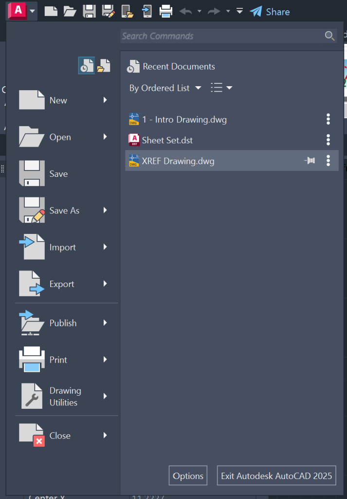Click the Publish command in the application menu
This screenshot has height=499, width=347.
point(63,323)
